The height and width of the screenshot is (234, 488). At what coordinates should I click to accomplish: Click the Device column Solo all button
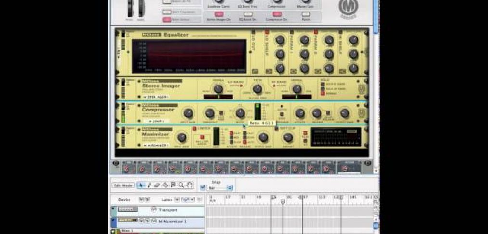(147, 199)
